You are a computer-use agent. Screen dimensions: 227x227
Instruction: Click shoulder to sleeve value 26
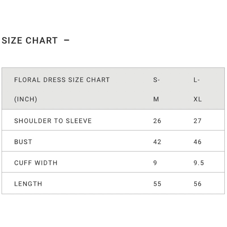(x=157, y=121)
